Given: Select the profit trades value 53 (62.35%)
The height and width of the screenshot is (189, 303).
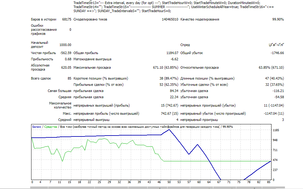Looking at the screenshot, I should click(169, 85).
